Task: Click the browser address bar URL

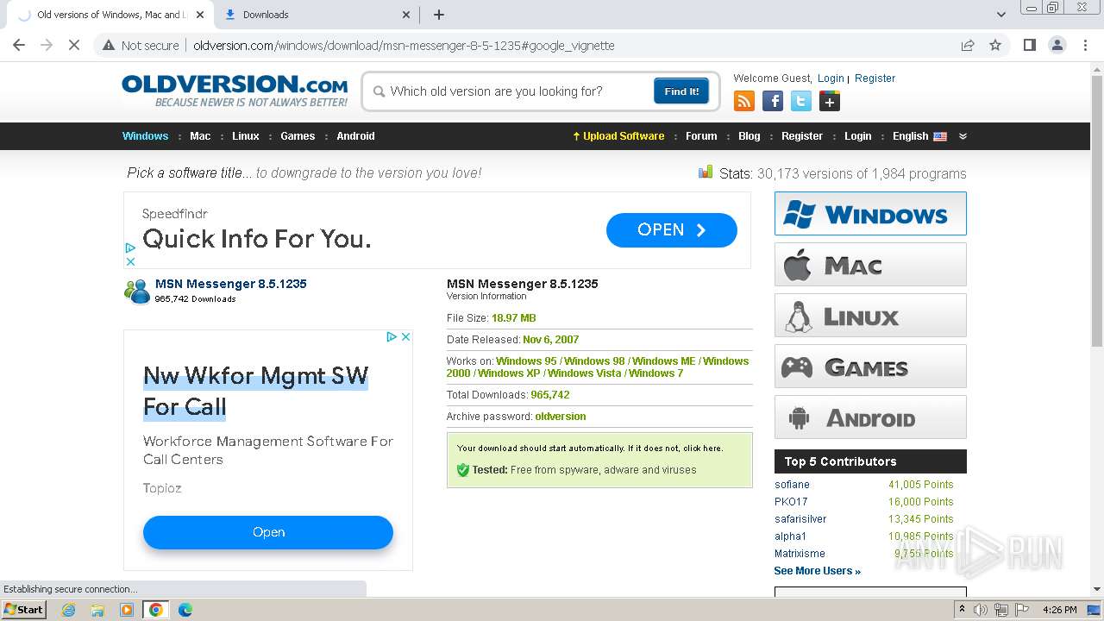Action: tap(404, 46)
